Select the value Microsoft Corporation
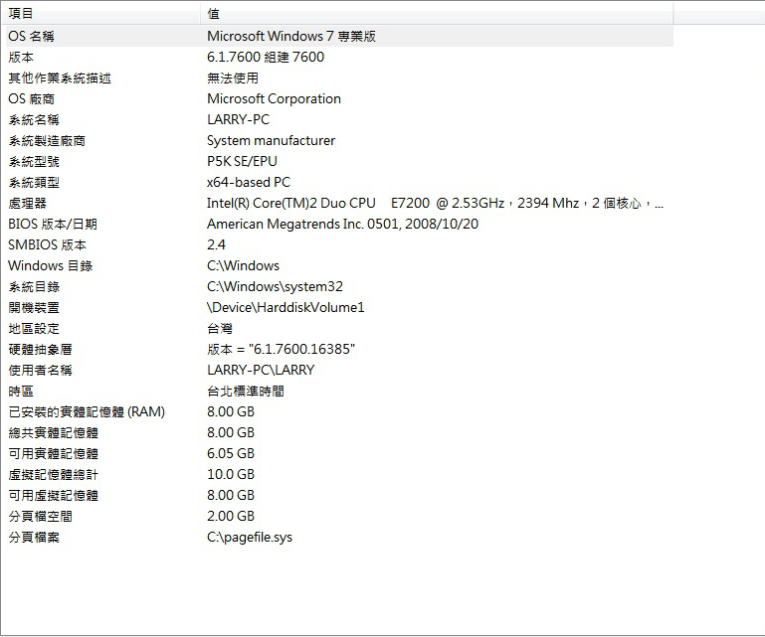765x637 pixels. [274, 99]
